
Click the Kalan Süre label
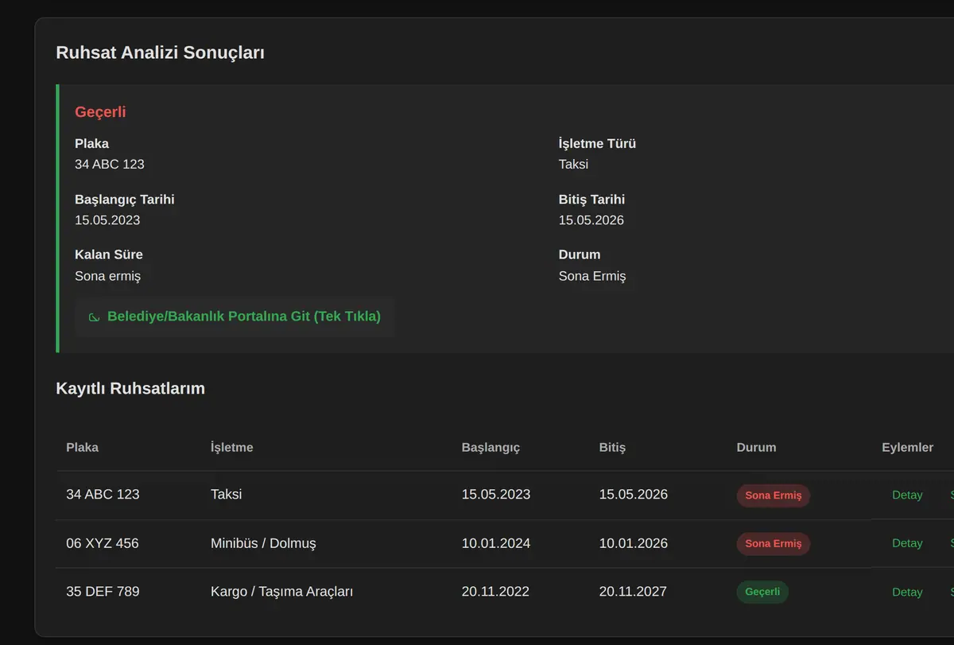[x=109, y=255]
